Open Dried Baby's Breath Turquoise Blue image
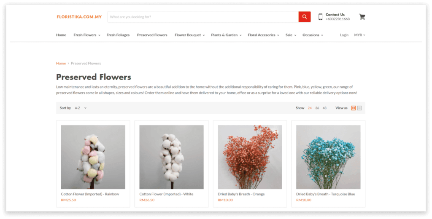432x219 pixels. coord(328,157)
